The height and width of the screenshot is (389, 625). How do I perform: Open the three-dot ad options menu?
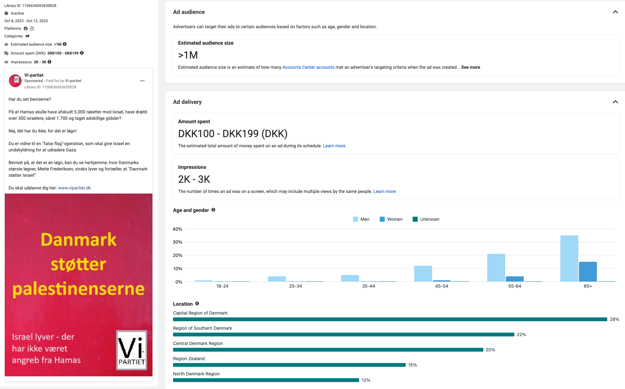[x=142, y=81]
